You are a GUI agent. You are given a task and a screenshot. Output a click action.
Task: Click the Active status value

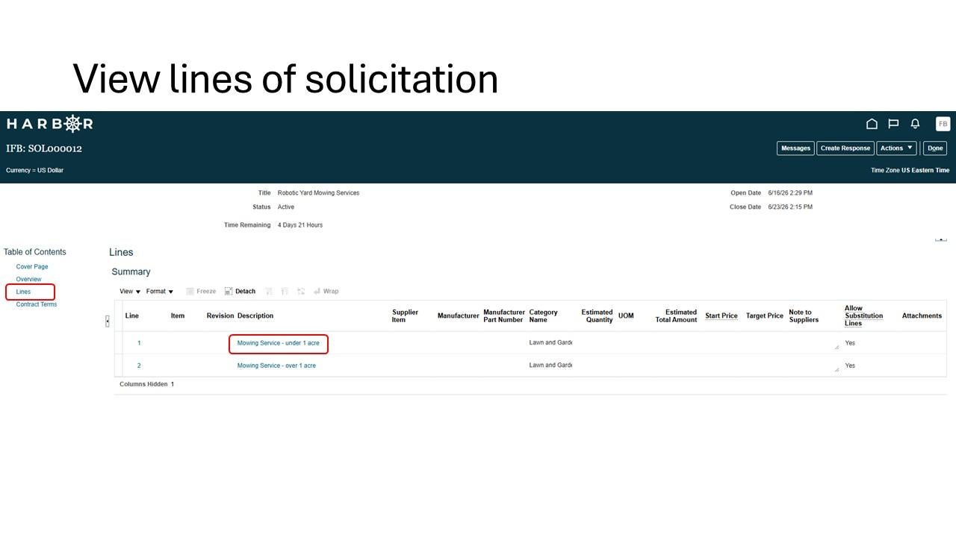tap(286, 207)
